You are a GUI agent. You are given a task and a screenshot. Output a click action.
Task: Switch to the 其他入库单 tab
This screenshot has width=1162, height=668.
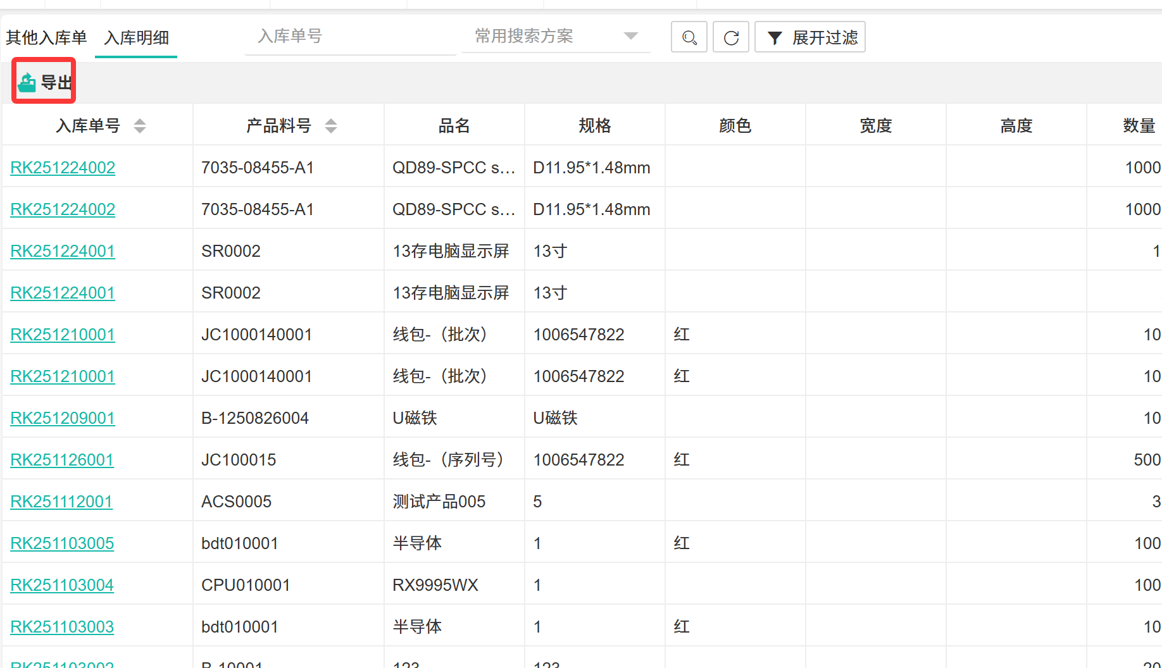tap(46, 38)
